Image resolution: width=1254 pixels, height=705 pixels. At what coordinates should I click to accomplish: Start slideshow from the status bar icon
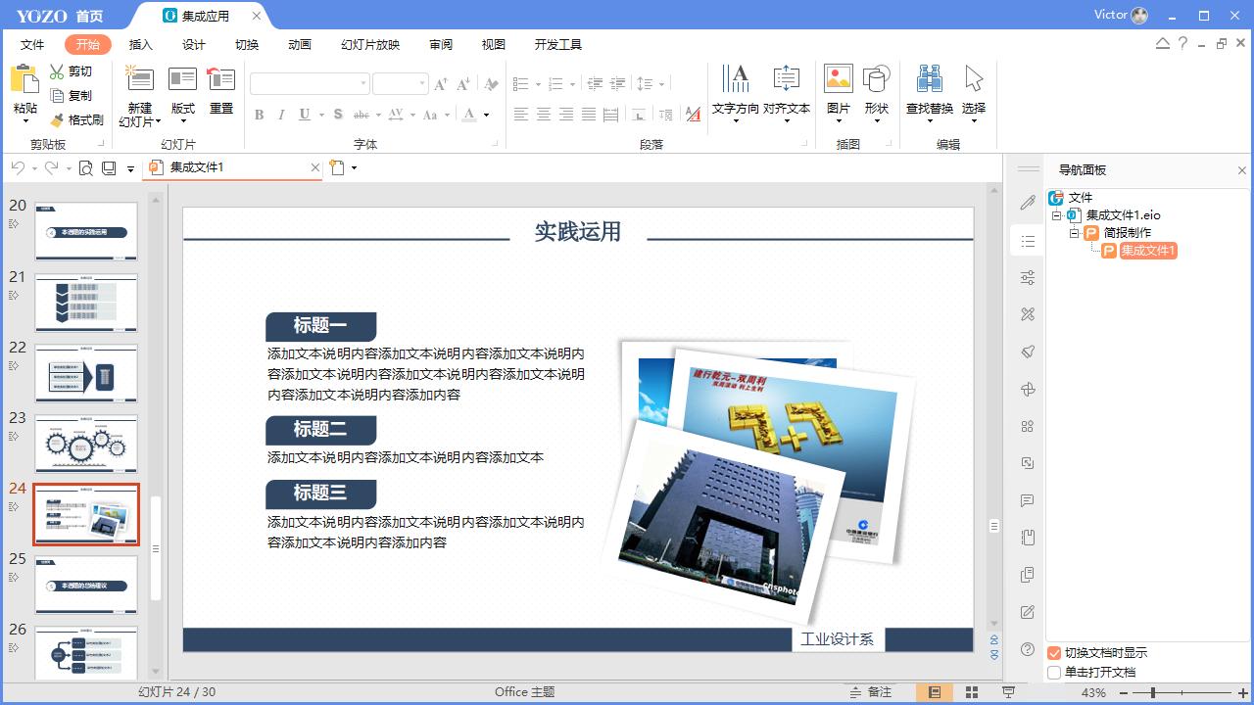click(x=1007, y=691)
